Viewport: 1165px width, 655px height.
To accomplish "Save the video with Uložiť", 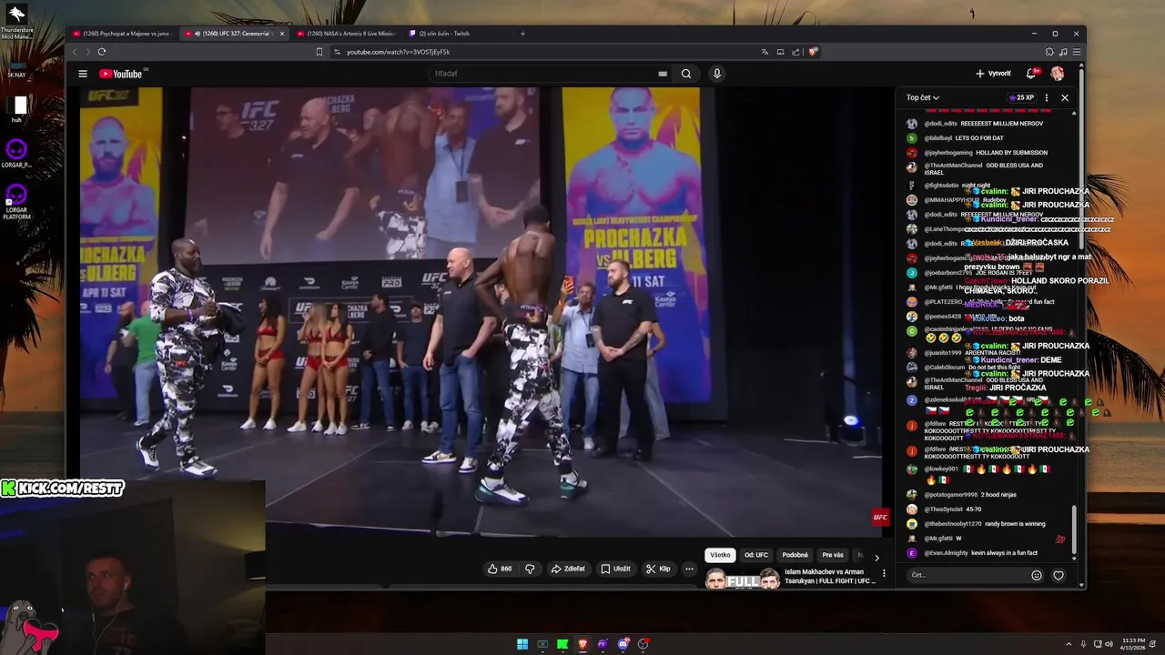I will coord(615,569).
